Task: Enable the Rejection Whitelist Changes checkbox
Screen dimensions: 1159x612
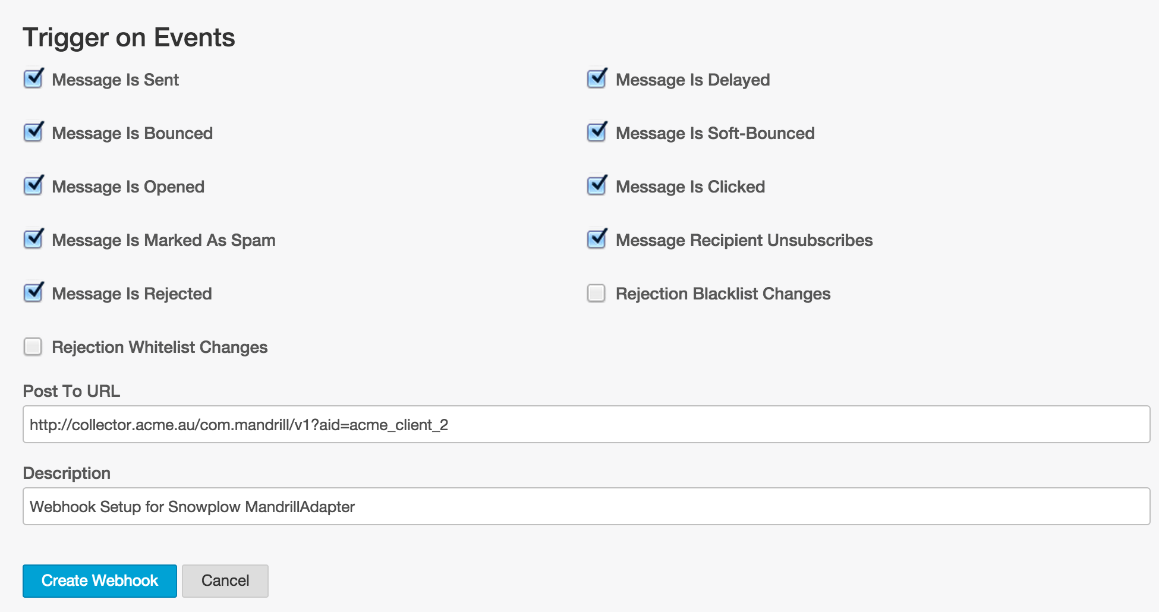Action: (x=33, y=346)
